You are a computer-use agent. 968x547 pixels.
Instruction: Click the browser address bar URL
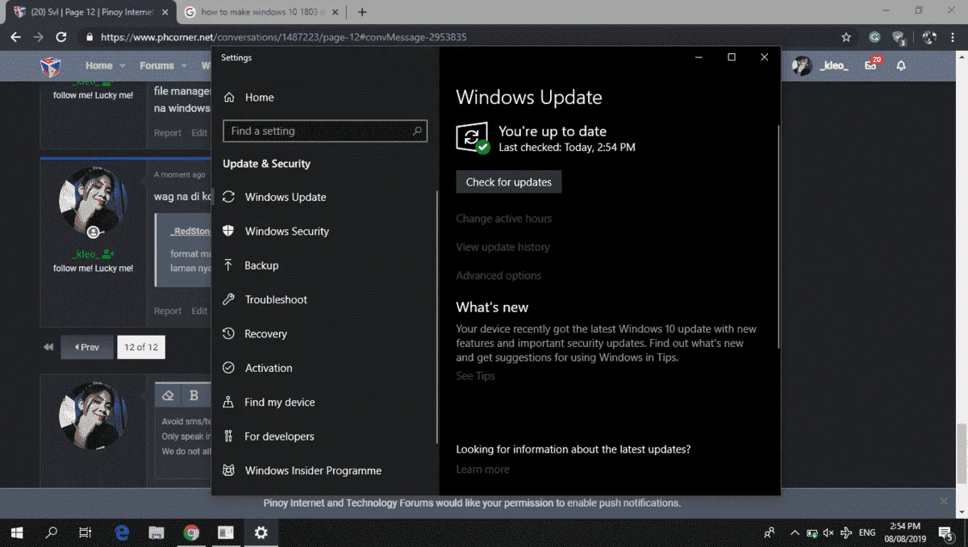(283, 37)
